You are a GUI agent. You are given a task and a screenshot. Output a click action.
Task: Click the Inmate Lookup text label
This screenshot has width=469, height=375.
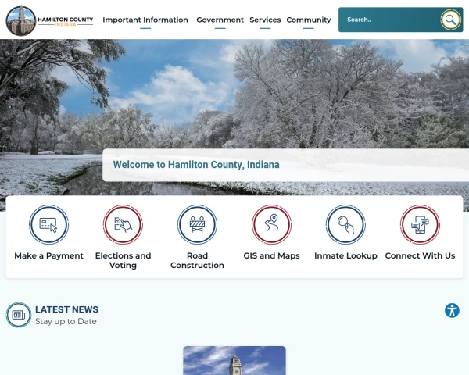pyautogui.click(x=345, y=256)
